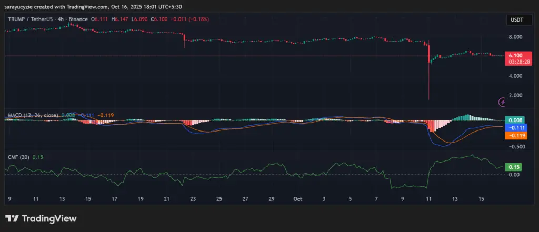Image resolution: width=539 pixels, height=232 pixels.
Task: Click the orange −0.119 signal axis tag
Action: 516,135
